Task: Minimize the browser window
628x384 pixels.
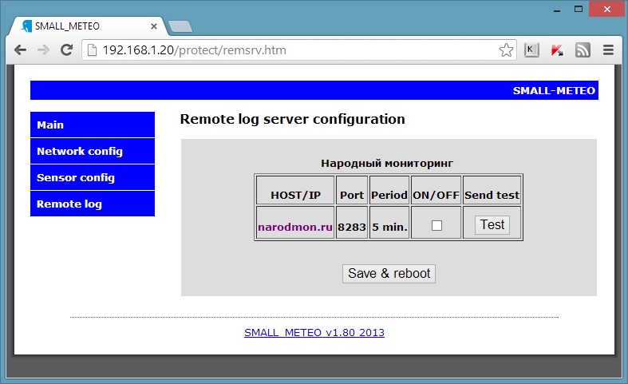Action: (557, 10)
